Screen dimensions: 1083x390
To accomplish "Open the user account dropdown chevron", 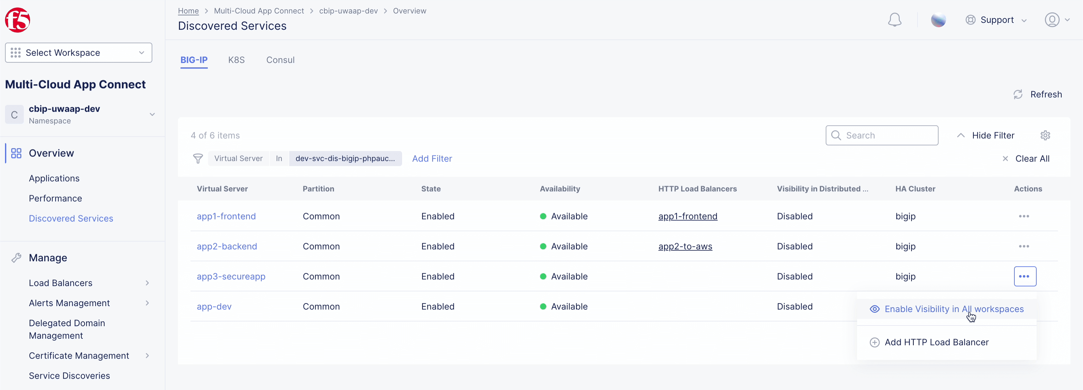I will (x=1067, y=20).
